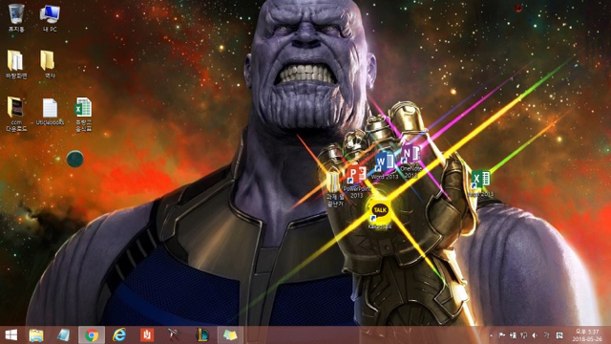This screenshot has height=344, width=611.
Task: Open the clock showing 오후 5:37
Action: (588, 335)
